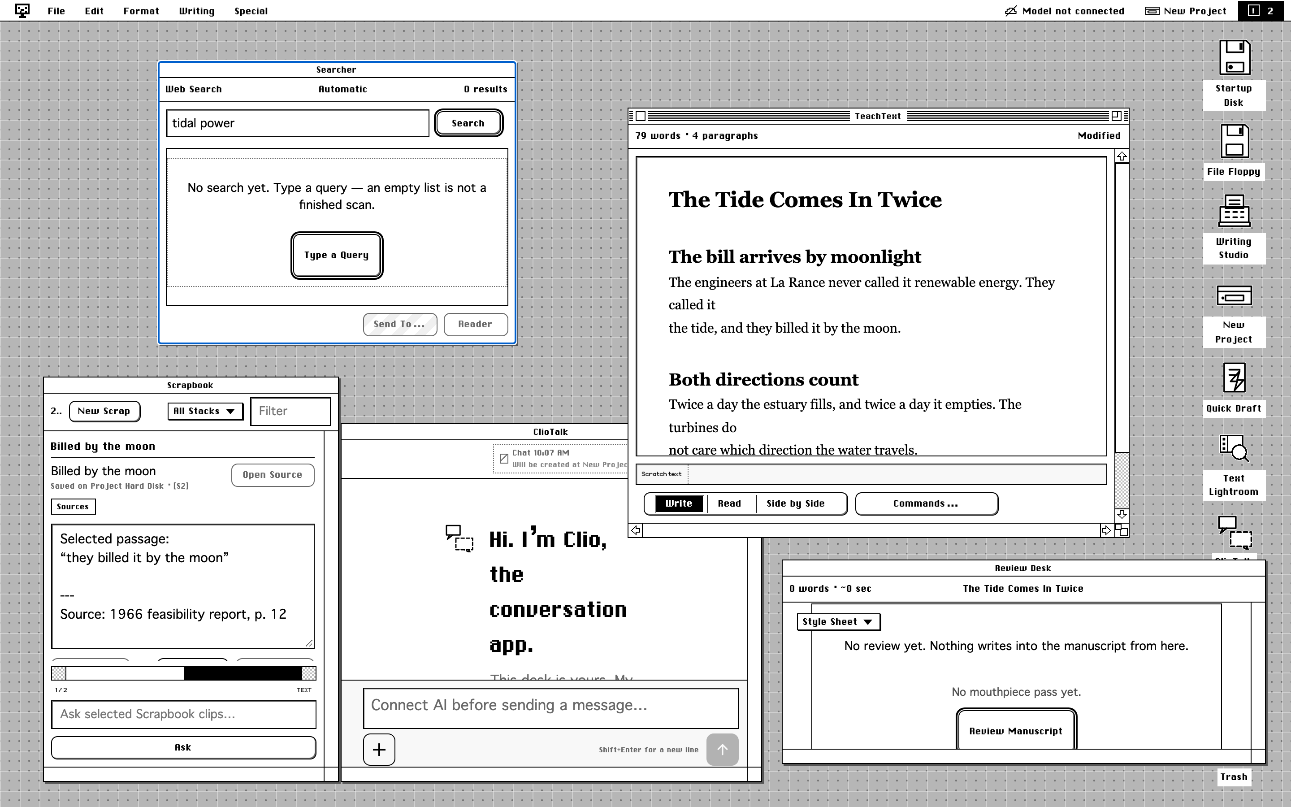Click the New Project icon in menu bar
1291x807 pixels.
[1152, 11]
